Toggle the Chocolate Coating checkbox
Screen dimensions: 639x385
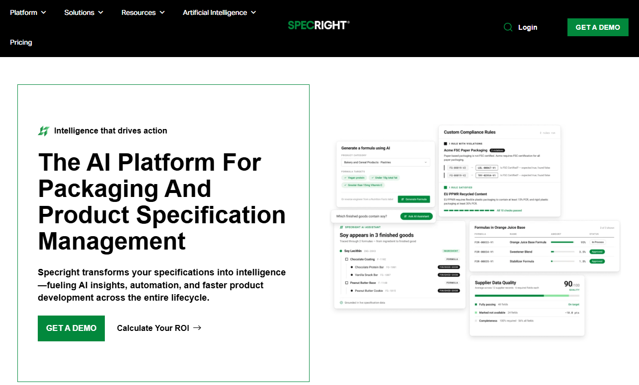click(347, 259)
